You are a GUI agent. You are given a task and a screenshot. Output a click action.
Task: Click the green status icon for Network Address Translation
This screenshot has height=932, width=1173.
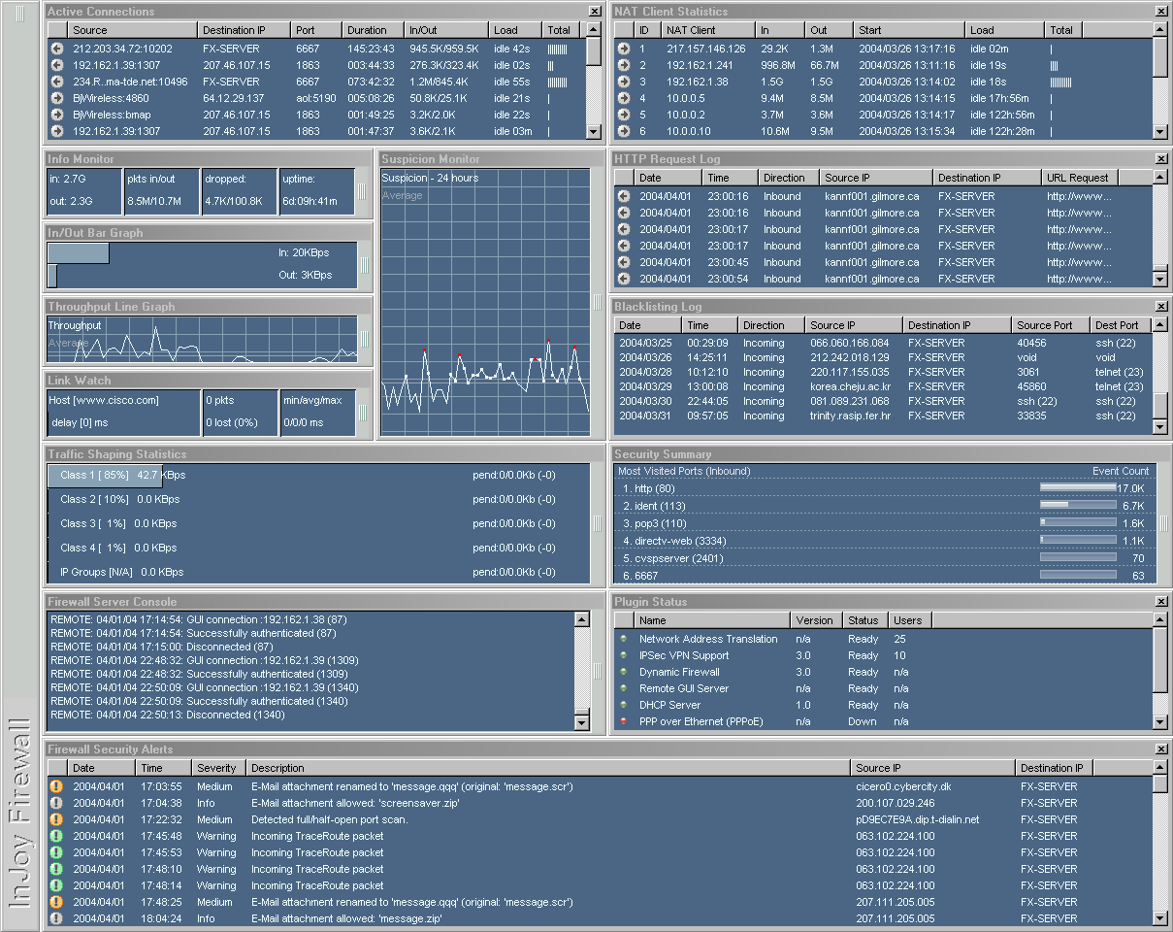point(623,640)
